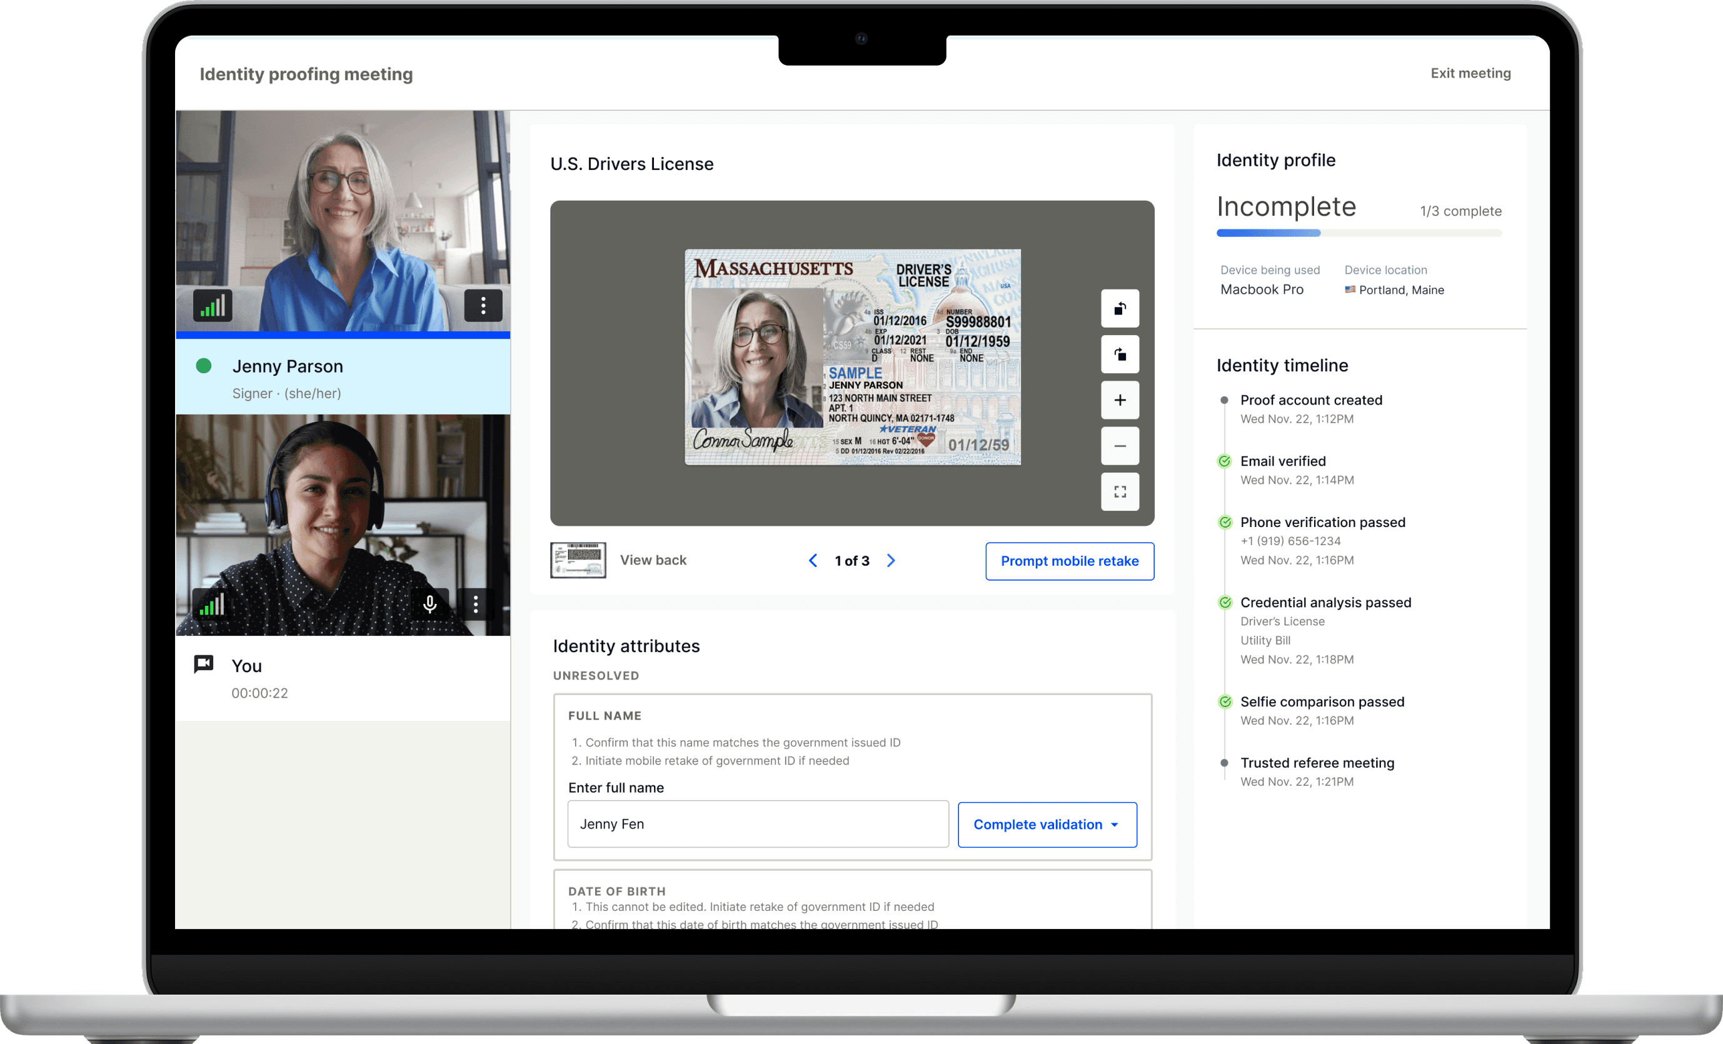
Task: Click the Prompt mobile retake button
Action: point(1069,561)
